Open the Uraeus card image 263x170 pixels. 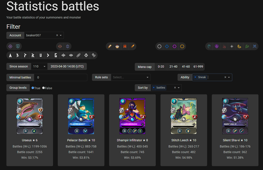coord(30,116)
